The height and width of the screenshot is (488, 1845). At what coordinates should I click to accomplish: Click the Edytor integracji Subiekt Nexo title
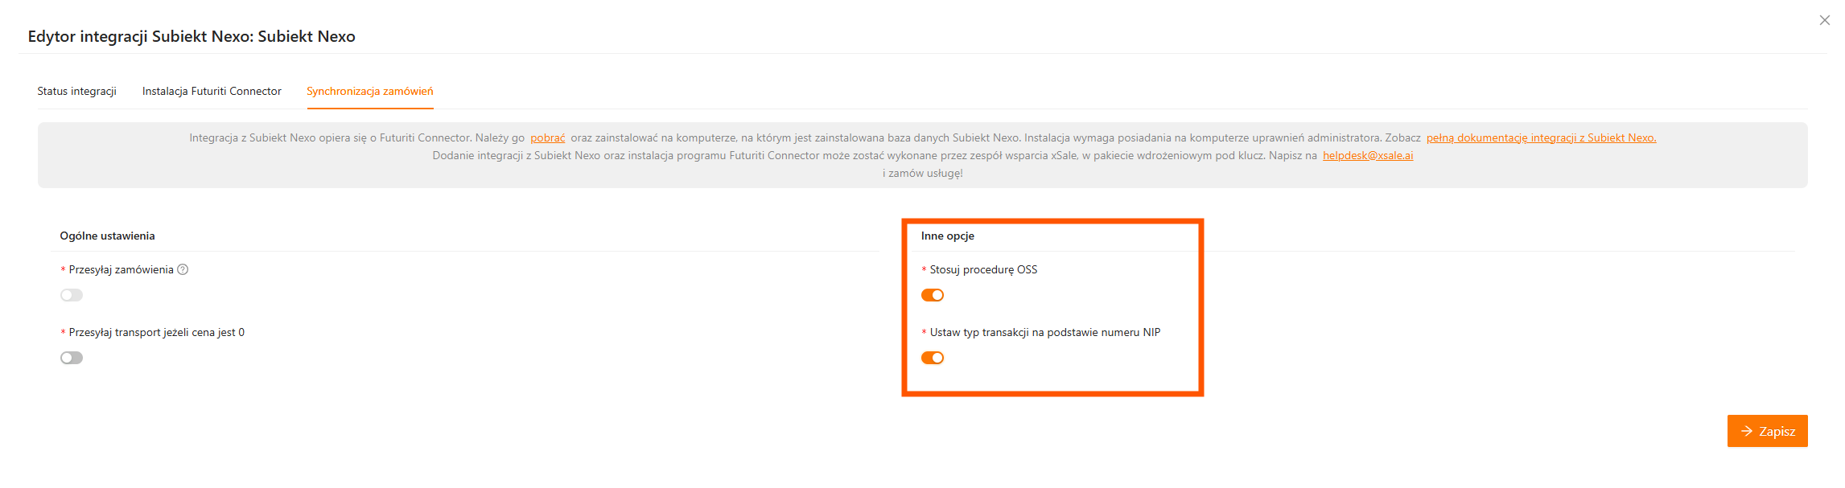[x=192, y=36]
